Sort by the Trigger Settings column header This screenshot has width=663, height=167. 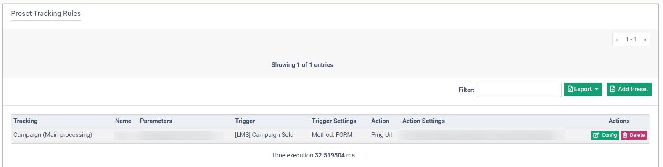pos(334,121)
